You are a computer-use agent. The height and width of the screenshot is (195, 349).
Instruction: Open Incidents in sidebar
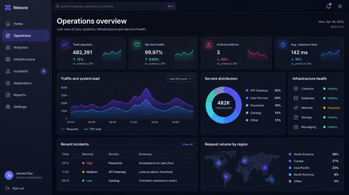coord(26,71)
